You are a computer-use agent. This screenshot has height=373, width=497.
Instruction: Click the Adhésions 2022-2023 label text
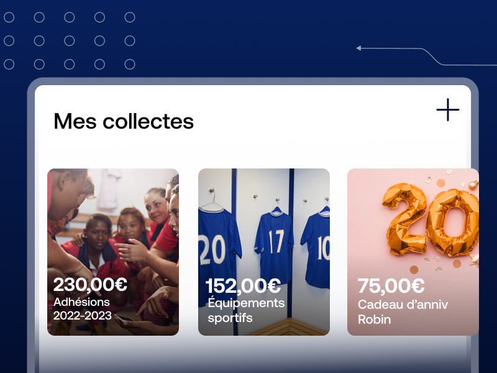pos(83,308)
